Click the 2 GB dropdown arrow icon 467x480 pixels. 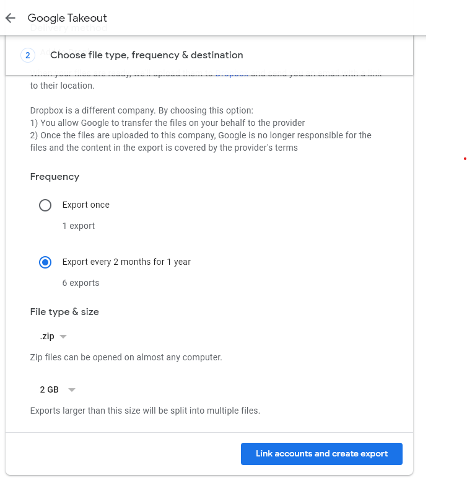coord(72,390)
